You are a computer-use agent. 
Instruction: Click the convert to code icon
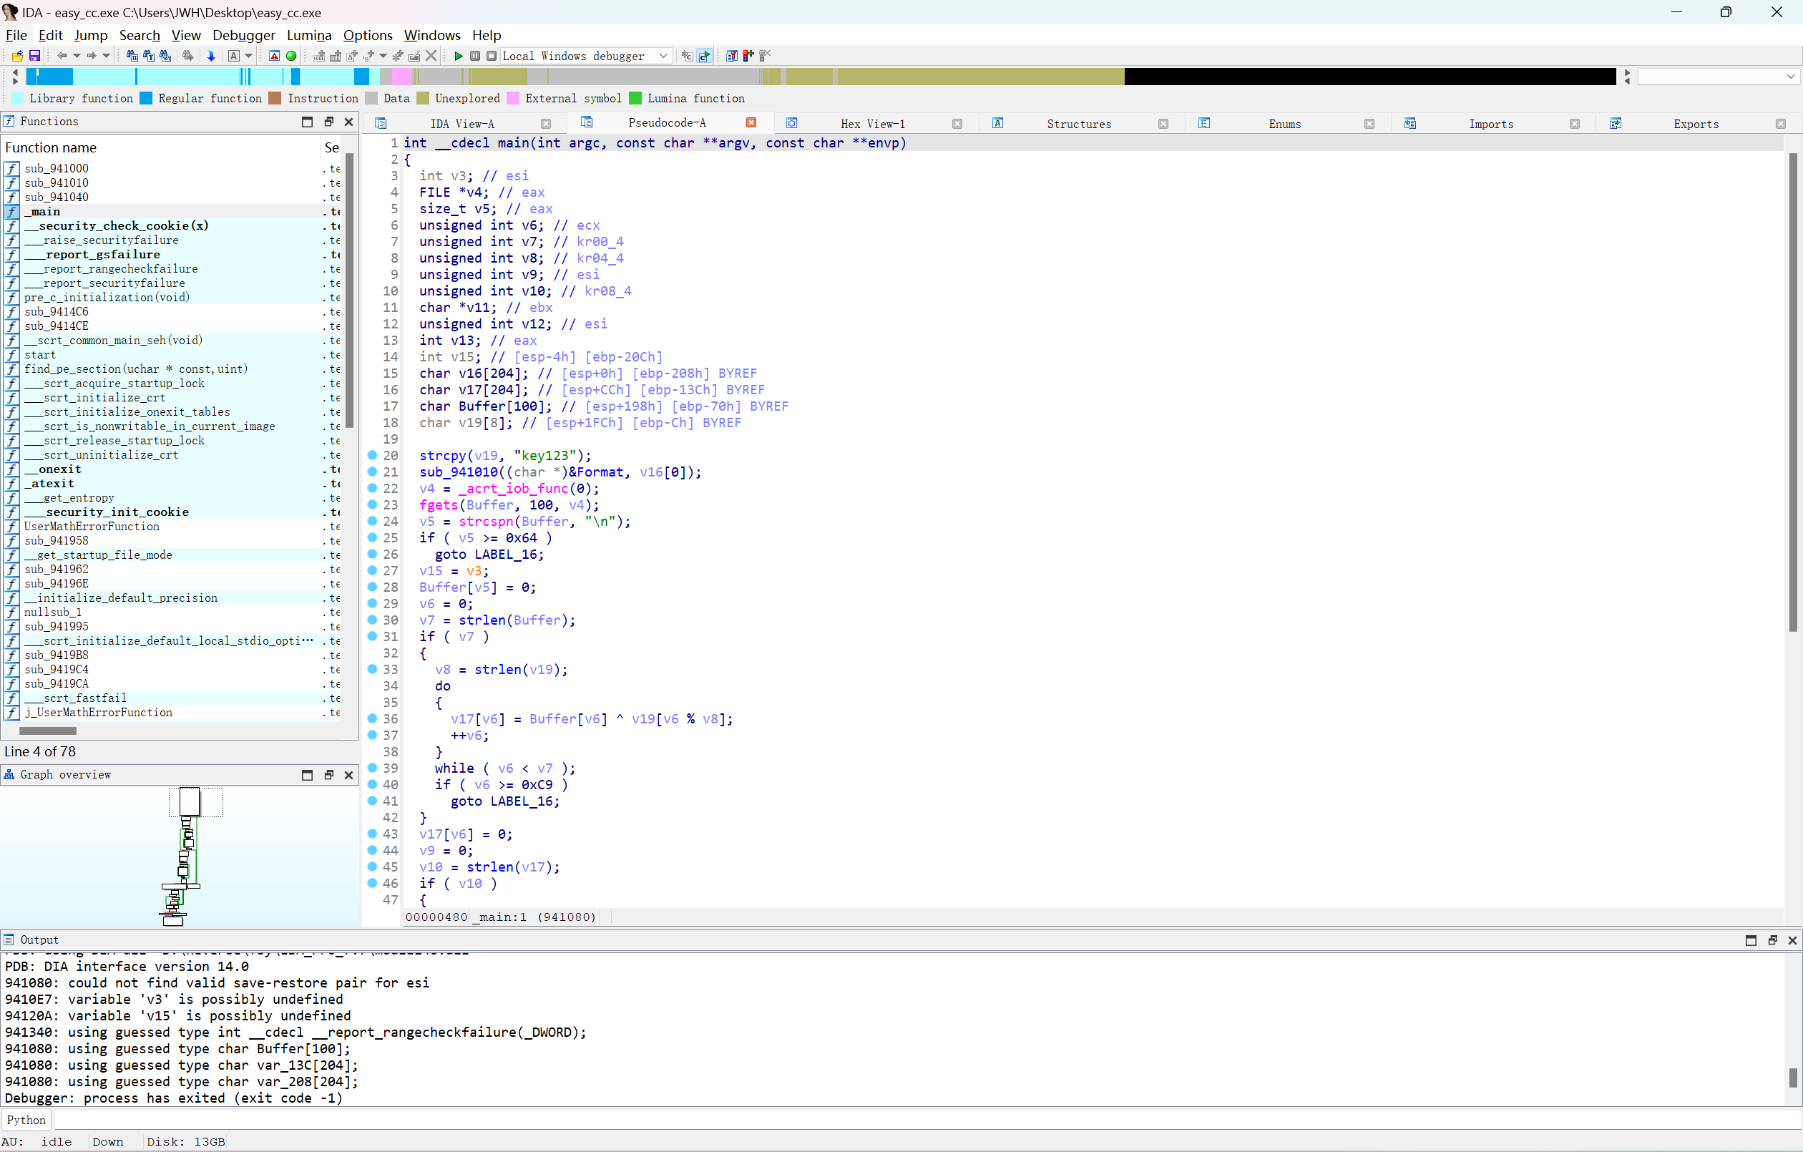[x=319, y=55]
